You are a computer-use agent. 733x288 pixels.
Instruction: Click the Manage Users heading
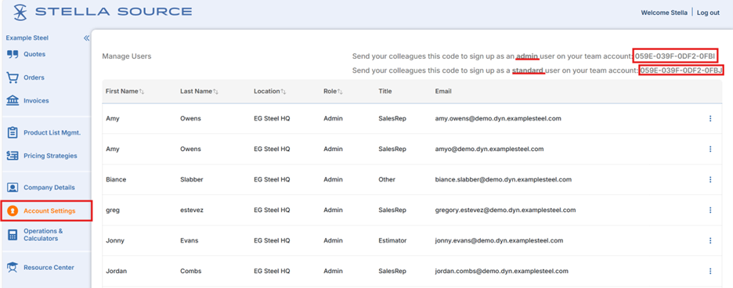tap(127, 56)
